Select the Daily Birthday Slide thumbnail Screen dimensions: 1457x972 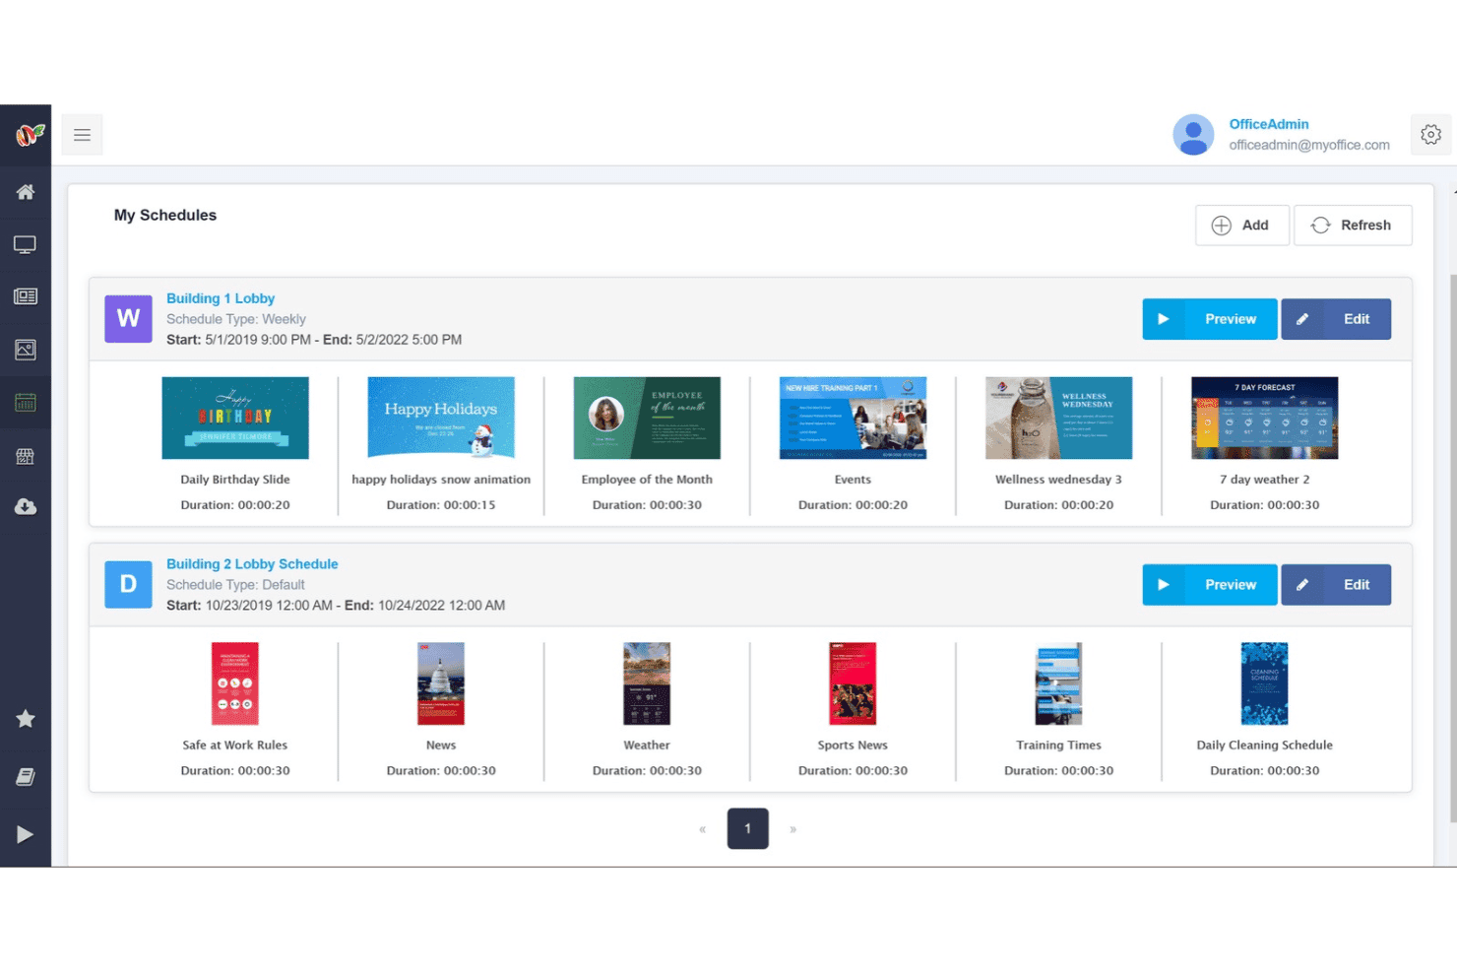point(235,418)
